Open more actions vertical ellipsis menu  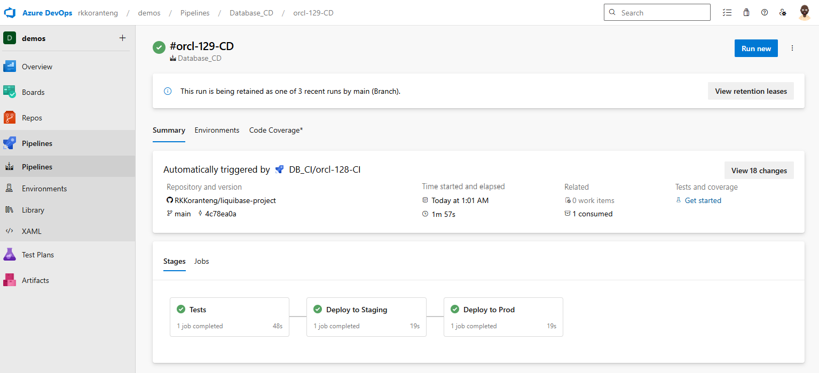792,48
